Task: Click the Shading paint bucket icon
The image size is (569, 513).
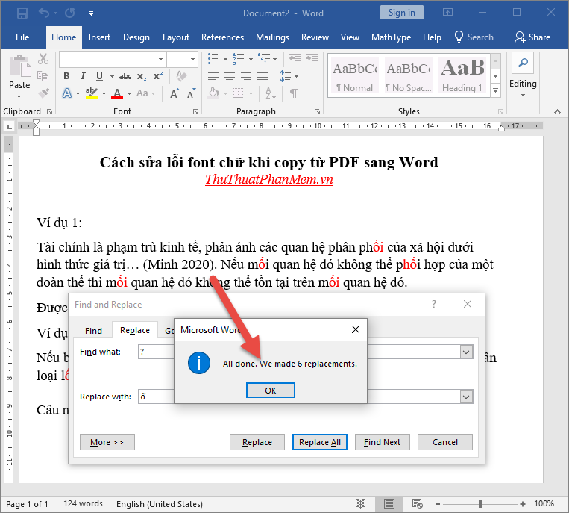Action: pyautogui.click(x=214, y=93)
